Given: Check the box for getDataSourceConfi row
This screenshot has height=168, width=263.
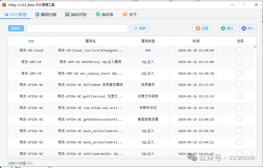Looking at the screenshot, I should pos(239,119).
